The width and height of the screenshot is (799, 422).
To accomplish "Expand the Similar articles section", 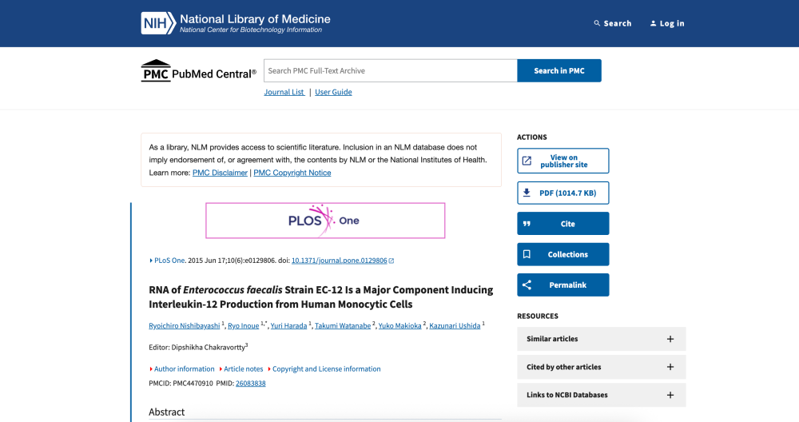I will (x=602, y=339).
